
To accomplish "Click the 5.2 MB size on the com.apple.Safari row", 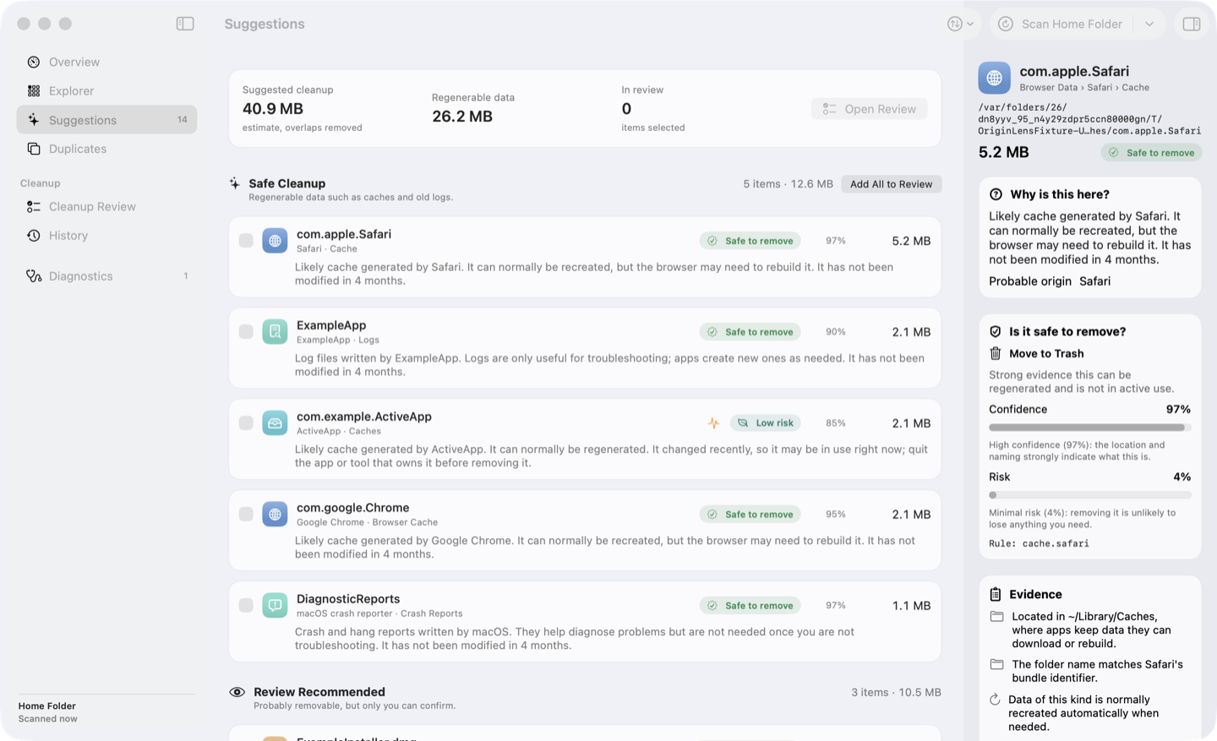I will point(911,241).
